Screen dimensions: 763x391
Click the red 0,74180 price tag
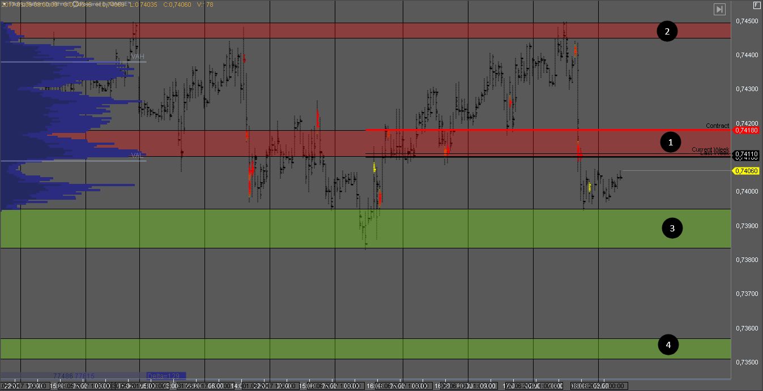pyautogui.click(x=746, y=130)
